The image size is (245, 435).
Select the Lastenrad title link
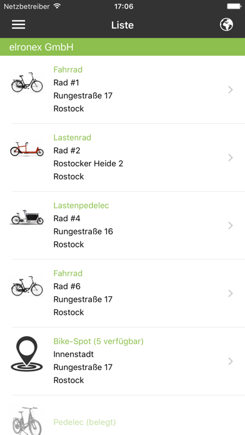coord(72,137)
